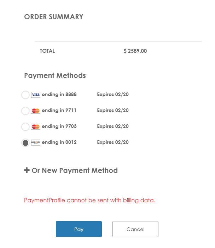Click the red PaymentProfile error message

pyautogui.click(x=89, y=200)
